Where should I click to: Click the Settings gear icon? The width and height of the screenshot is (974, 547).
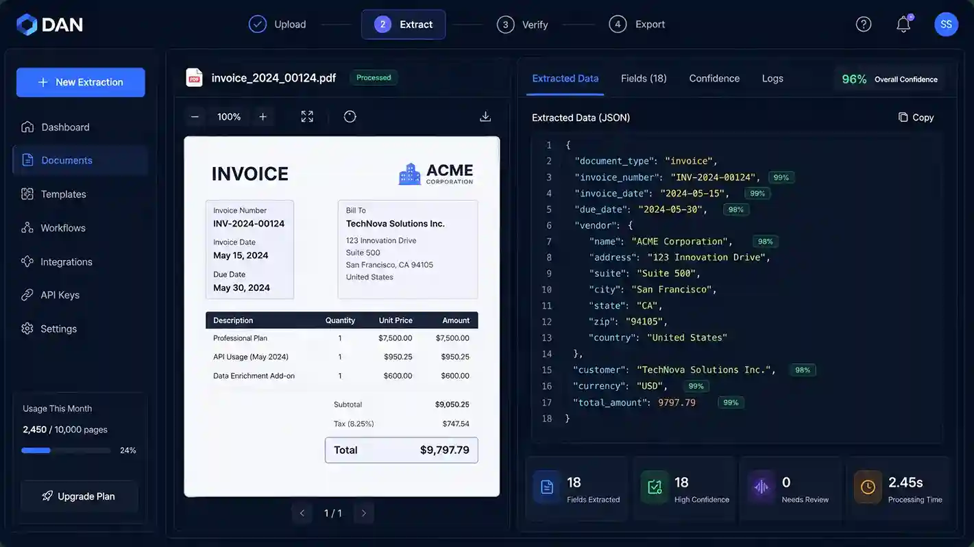click(27, 329)
